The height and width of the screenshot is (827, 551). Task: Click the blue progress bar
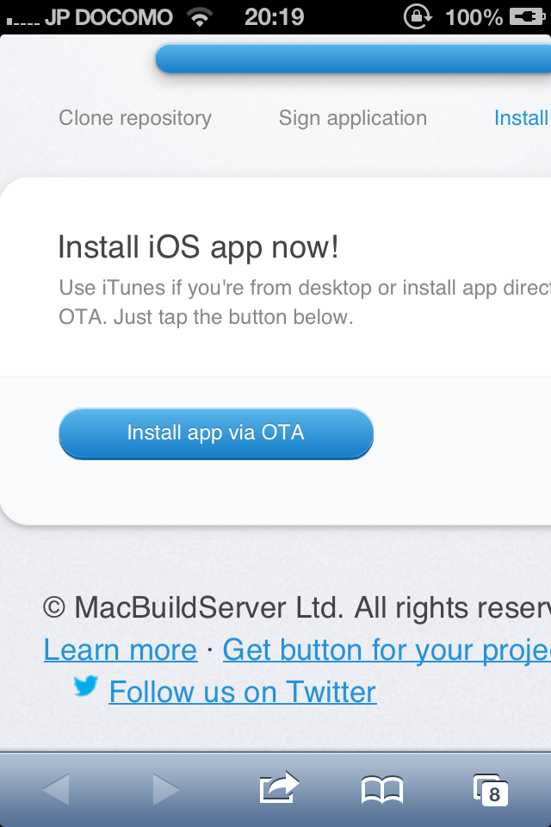353,58
